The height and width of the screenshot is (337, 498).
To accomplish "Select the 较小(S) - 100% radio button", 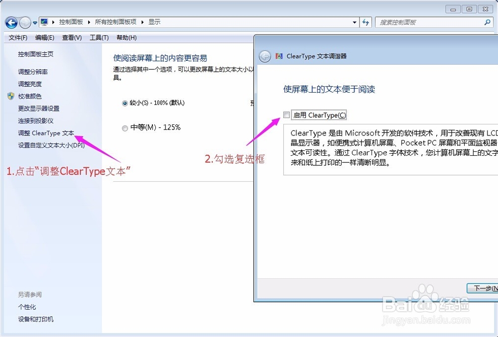I will coord(124,103).
